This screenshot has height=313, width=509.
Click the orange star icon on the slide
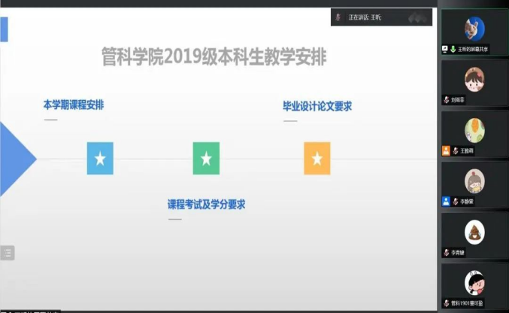click(x=317, y=158)
